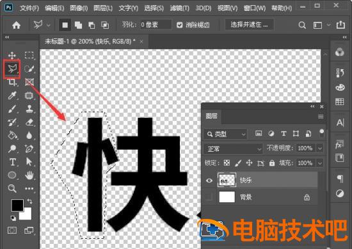Open the 编辑(E) menu

pyautogui.click(x=54, y=8)
